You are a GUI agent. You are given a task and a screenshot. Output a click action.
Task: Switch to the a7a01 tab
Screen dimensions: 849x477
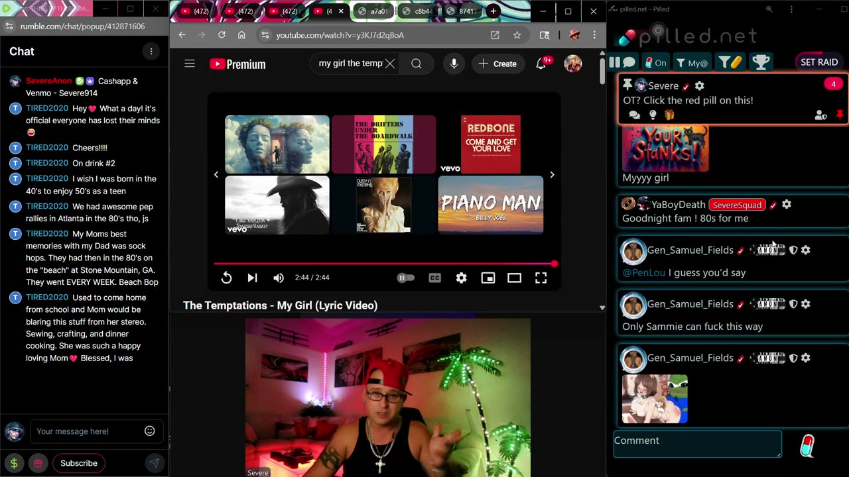pyautogui.click(x=372, y=11)
